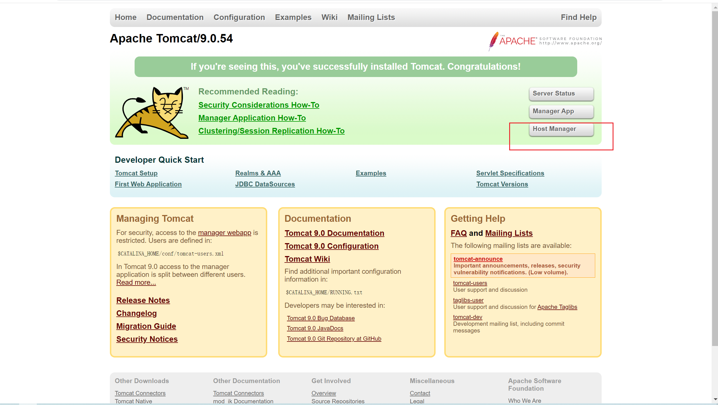The width and height of the screenshot is (718, 405).
Task: Open Tomcat Connectors under Other Downloads
Action: (x=140, y=393)
